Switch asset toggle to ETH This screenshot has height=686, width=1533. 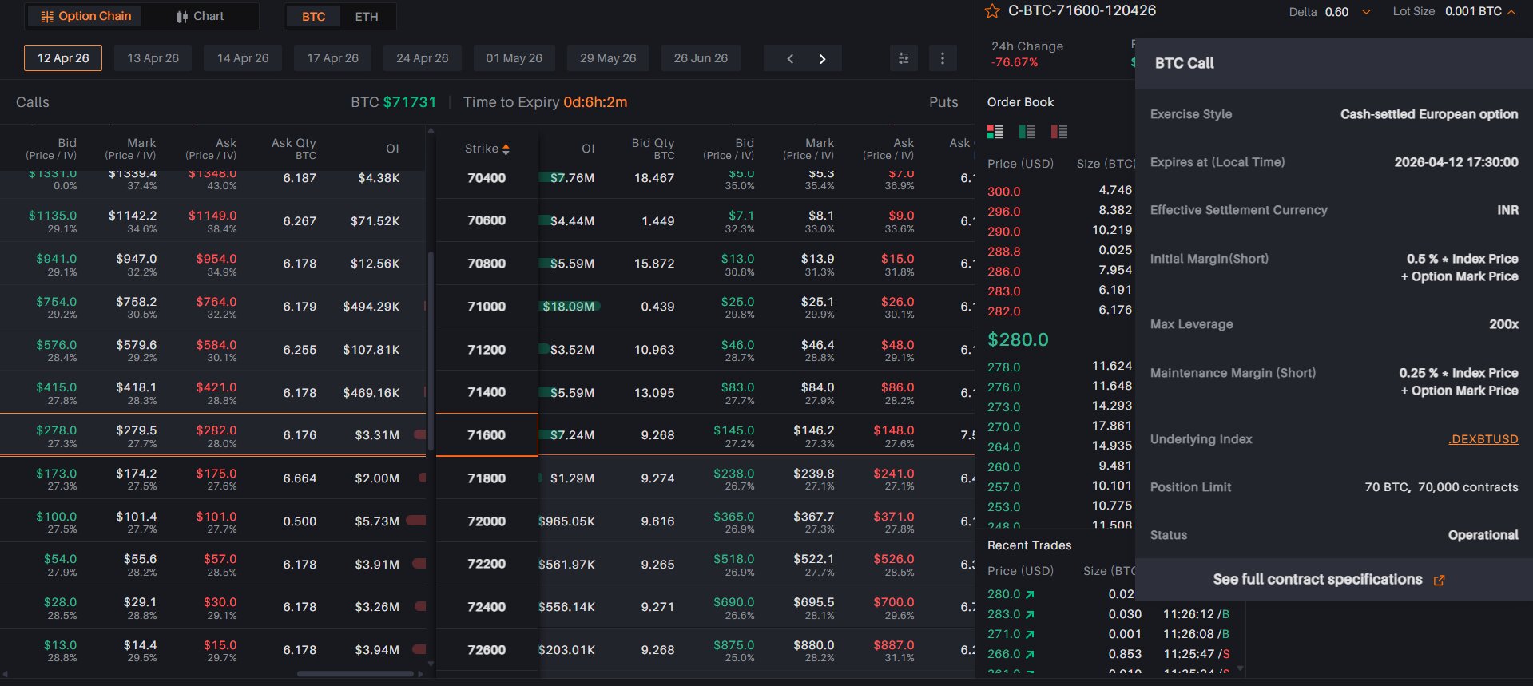click(x=367, y=16)
